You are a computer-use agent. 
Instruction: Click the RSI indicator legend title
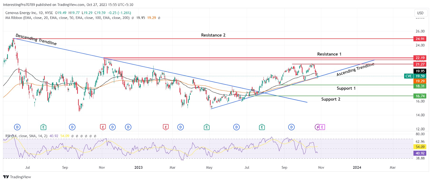click(26, 136)
